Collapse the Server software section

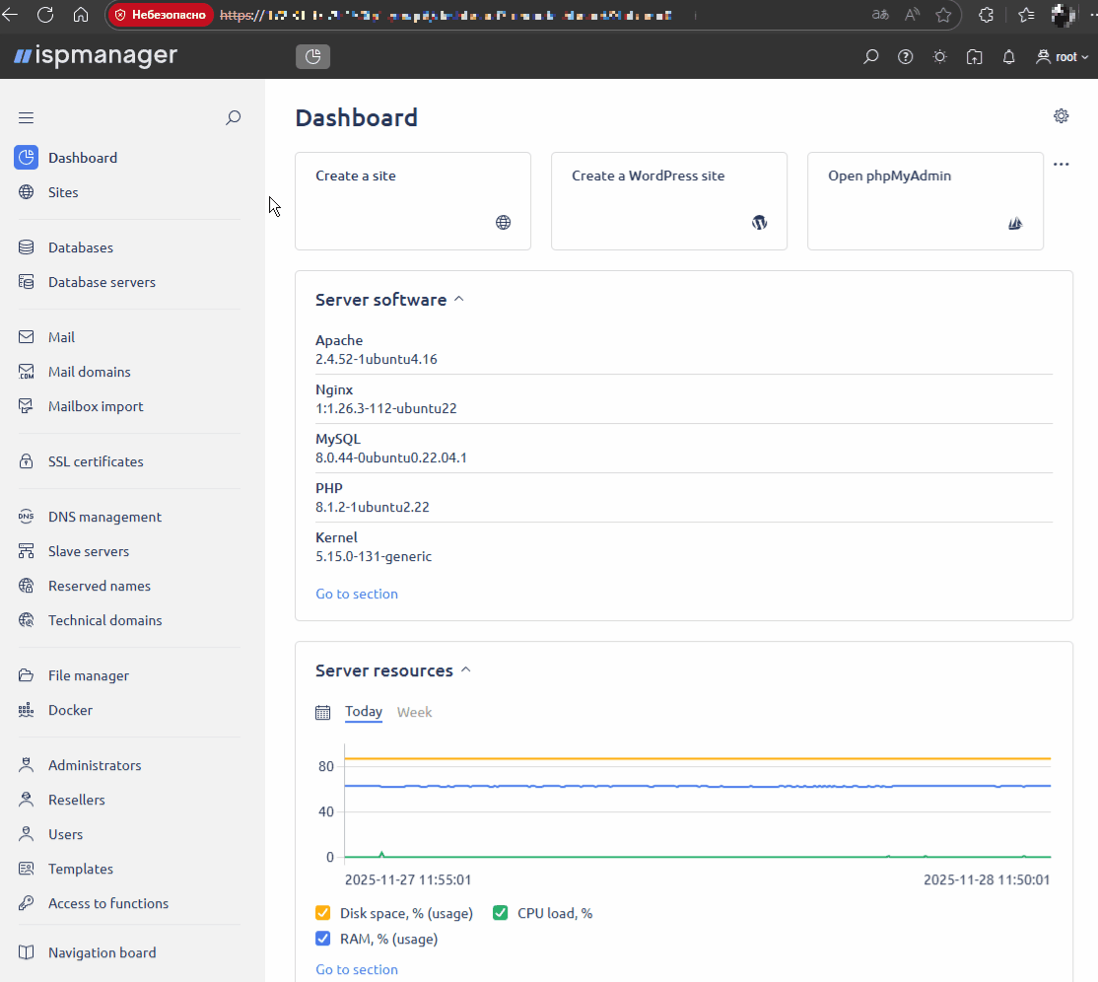click(459, 300)
